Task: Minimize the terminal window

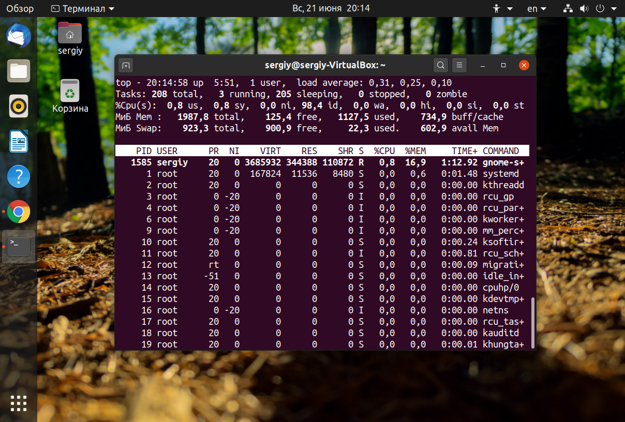Action: point(482,66)
